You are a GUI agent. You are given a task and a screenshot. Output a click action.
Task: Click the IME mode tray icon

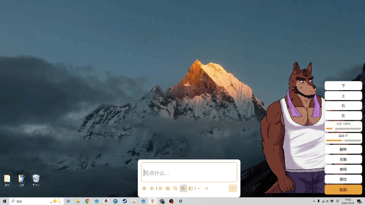(x=338, y=201)
